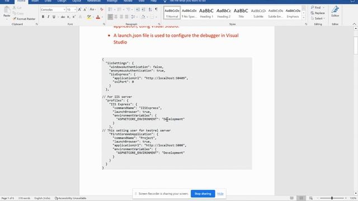This screenshot has width=358, height=201.
Task: Click the Sort icon
Action: coord(150,9)
